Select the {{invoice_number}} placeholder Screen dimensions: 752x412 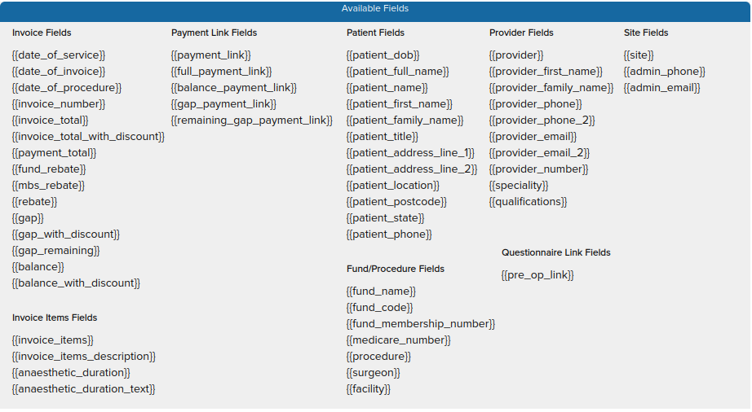(59, 104)
